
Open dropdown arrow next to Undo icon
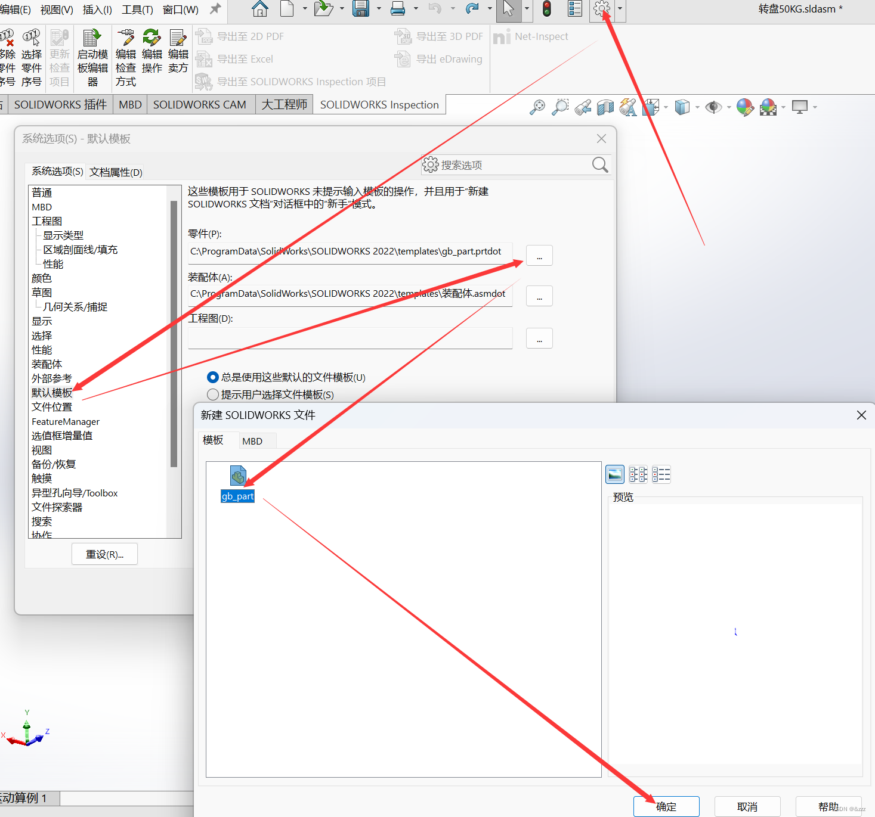pos(453,9)
